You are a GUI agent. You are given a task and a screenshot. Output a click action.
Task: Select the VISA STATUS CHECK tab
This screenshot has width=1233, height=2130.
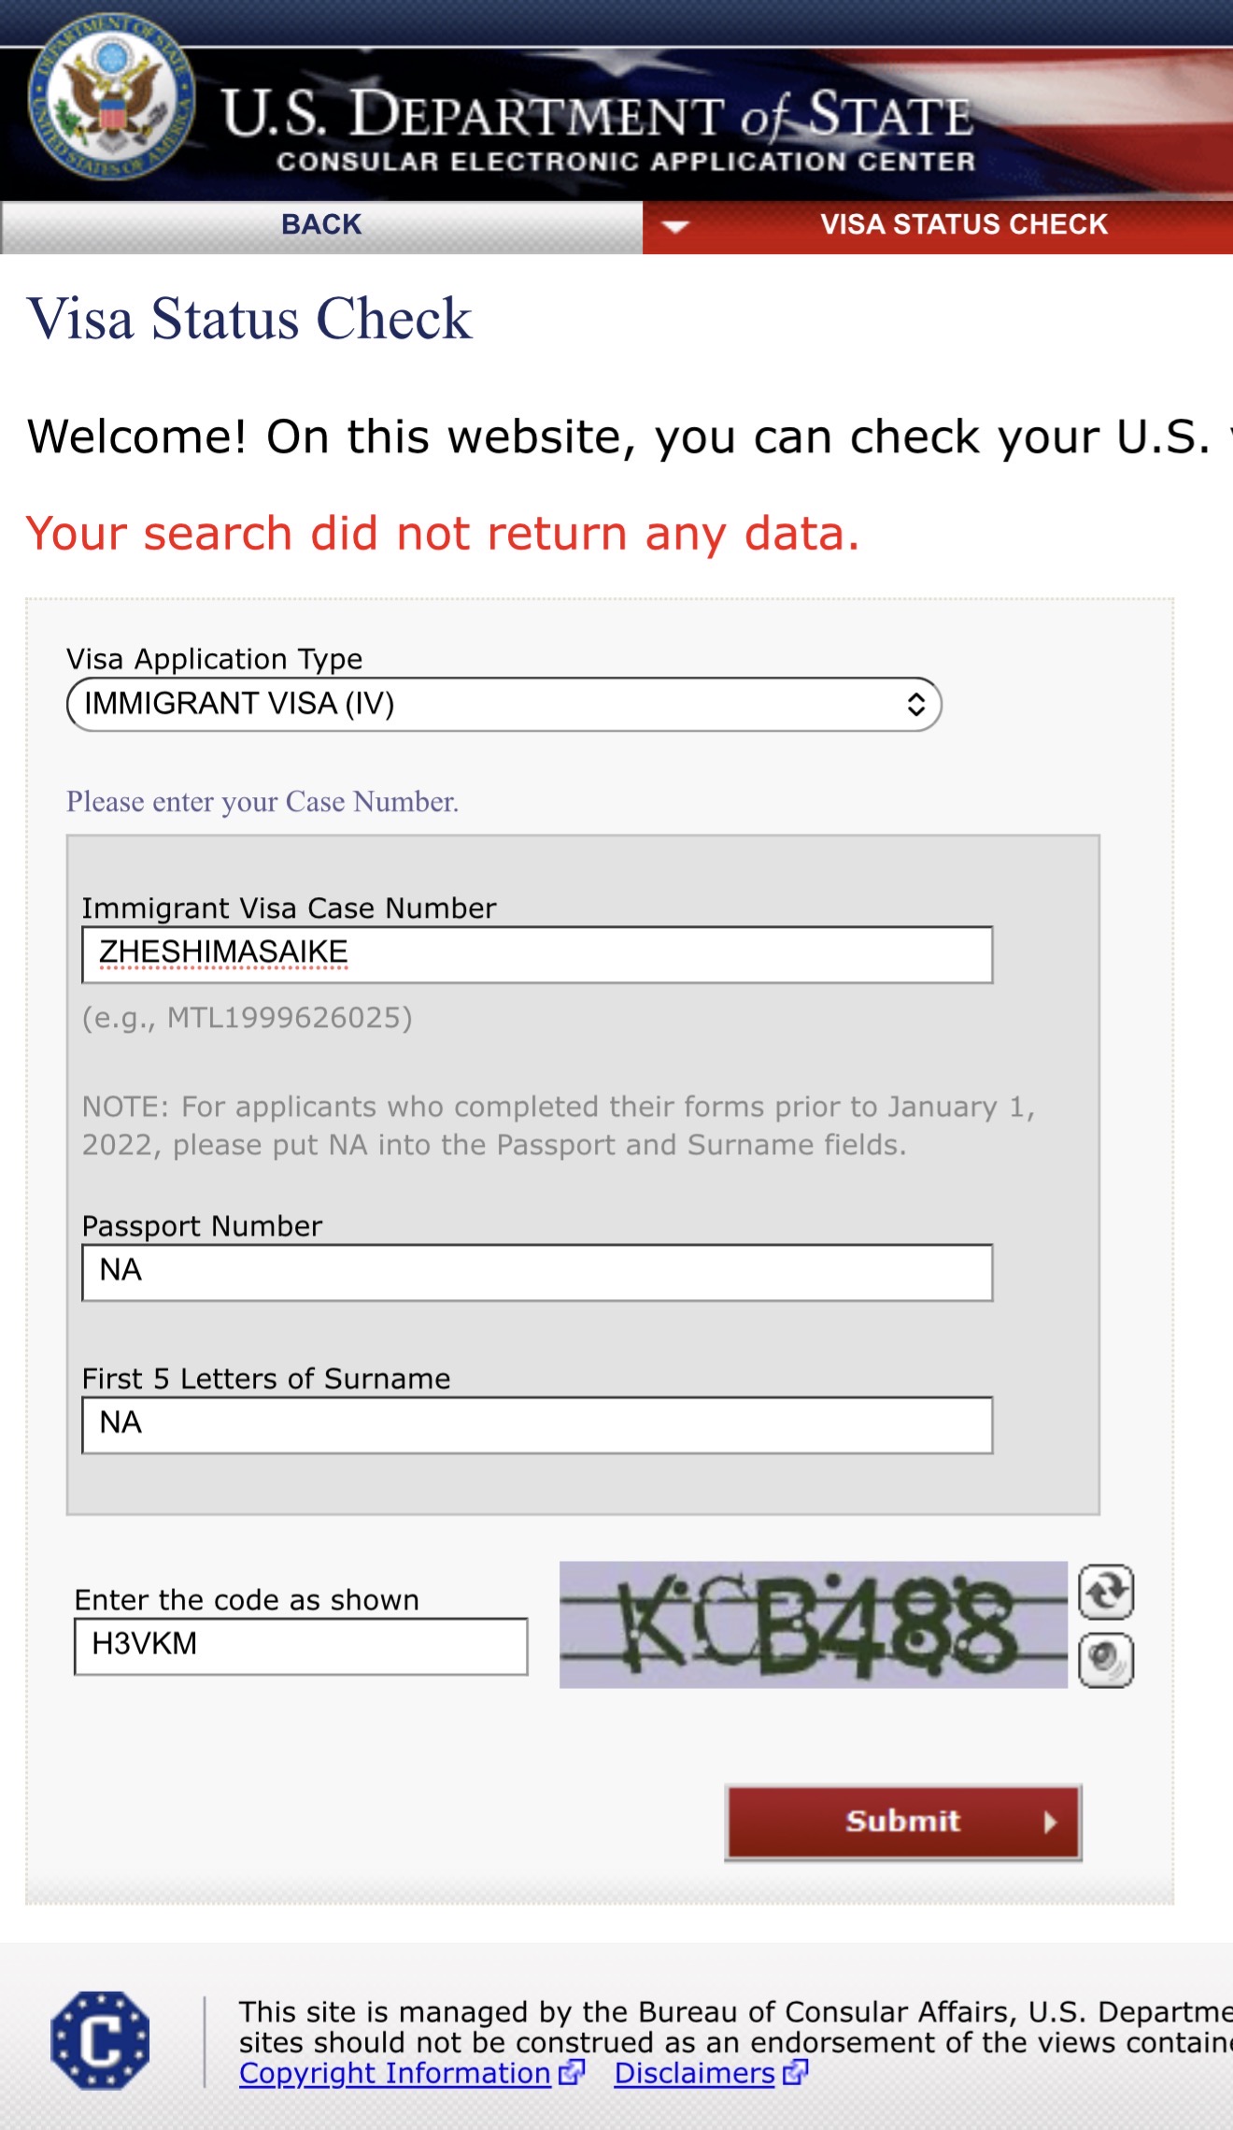(x=963, y=225)
